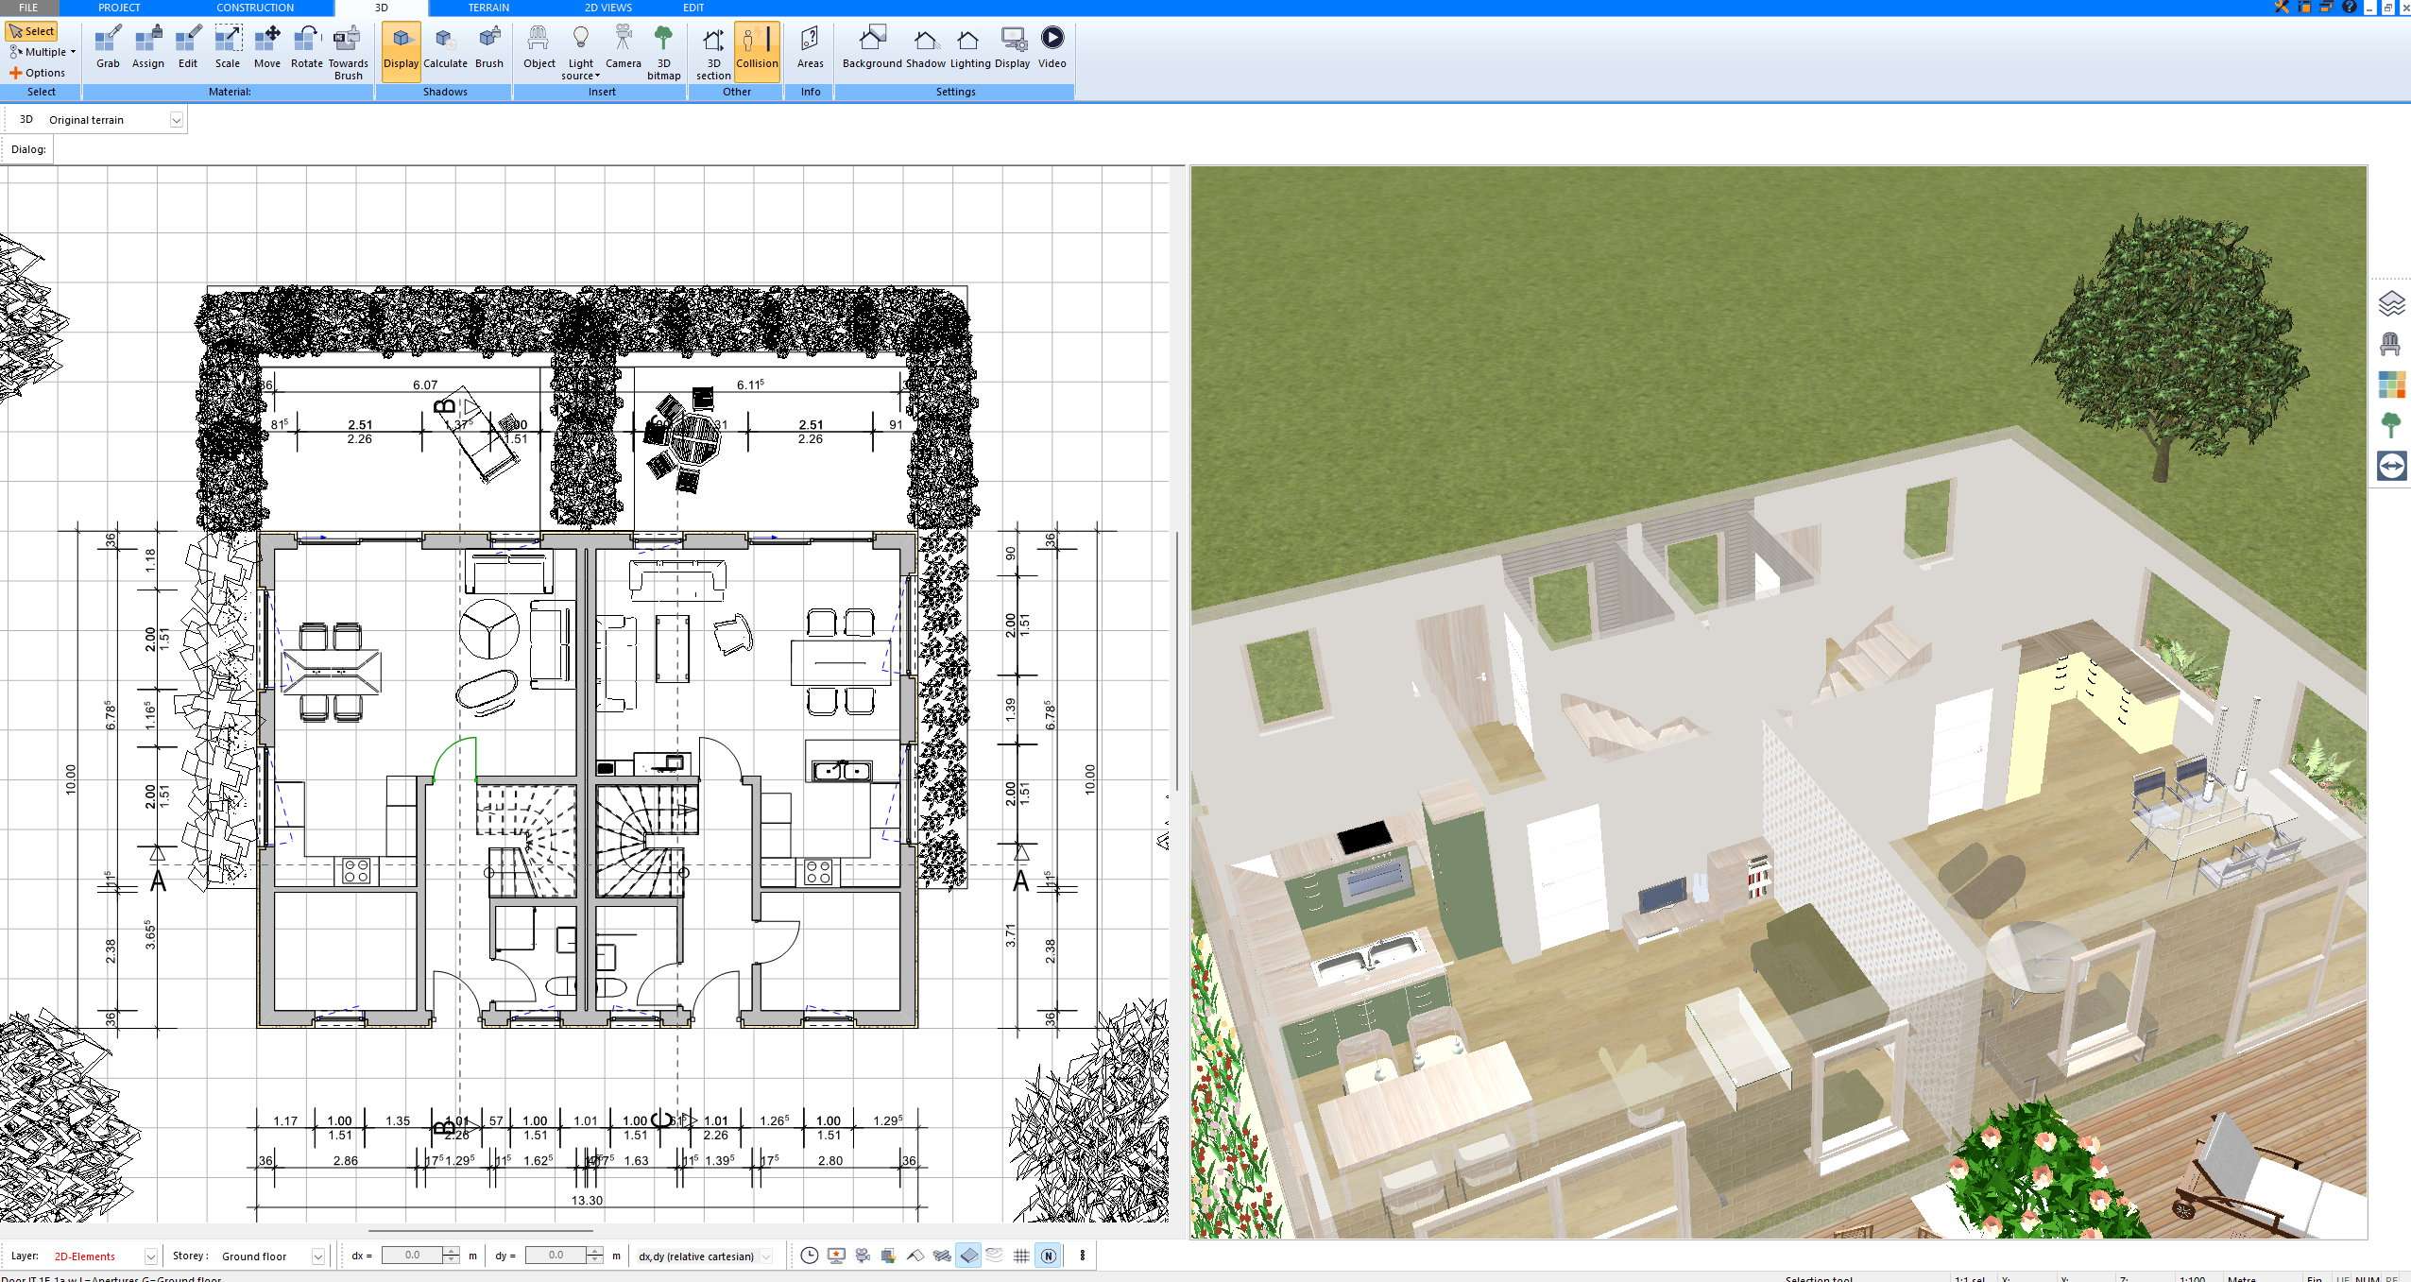
Task: Click the dx input field
Action: click(412, 1256)
